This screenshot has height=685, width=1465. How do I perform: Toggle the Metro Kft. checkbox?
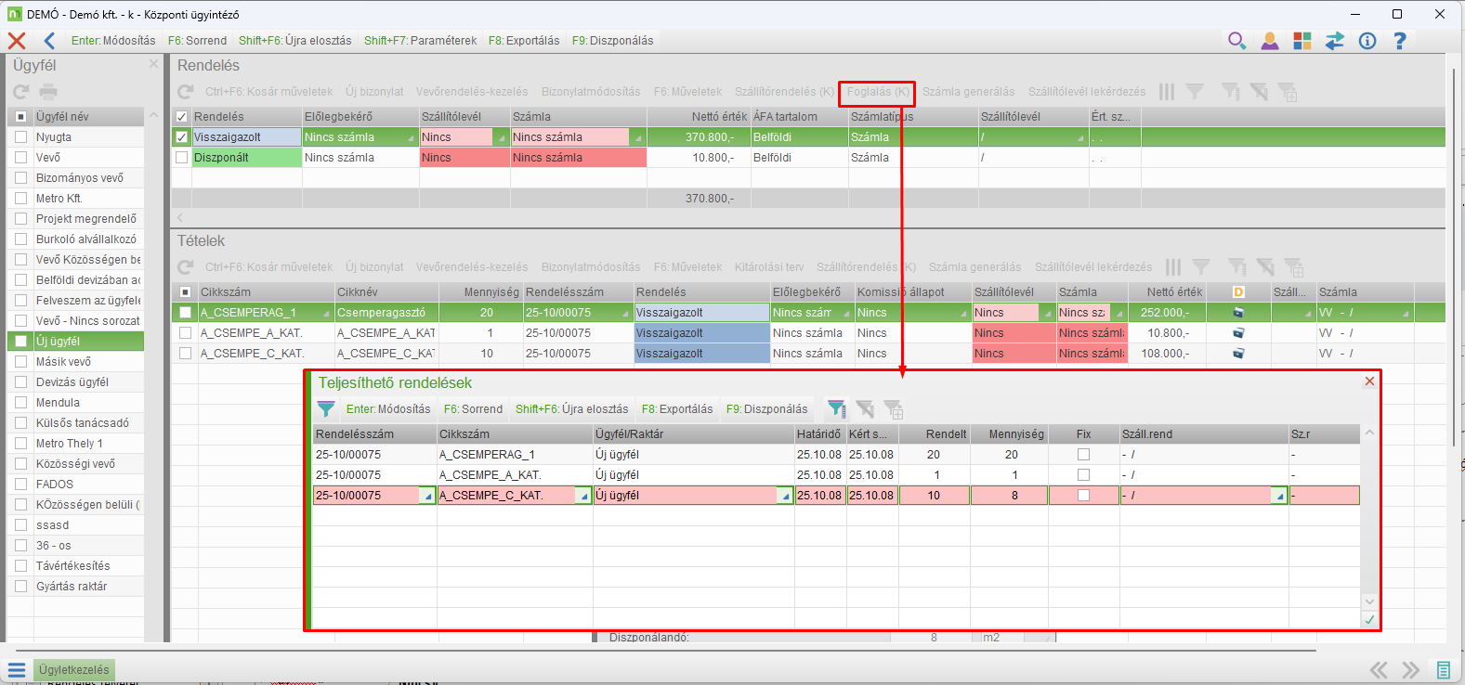pos(20,199)
